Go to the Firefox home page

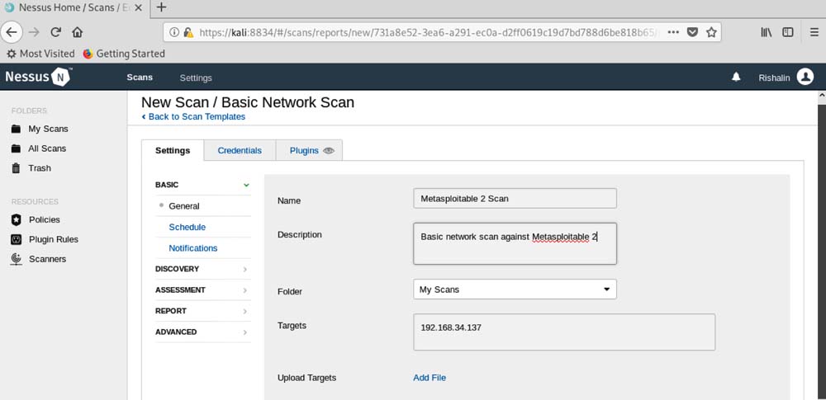tap(78, 32)
